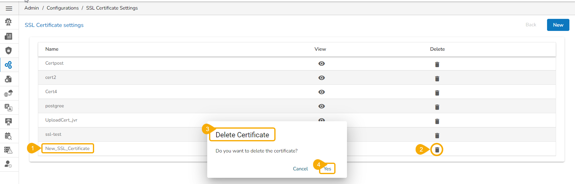Open the shield security sidebar icon
Image resolution: width=575 pixels, height=184 pixels.
(x=8, y=50)
